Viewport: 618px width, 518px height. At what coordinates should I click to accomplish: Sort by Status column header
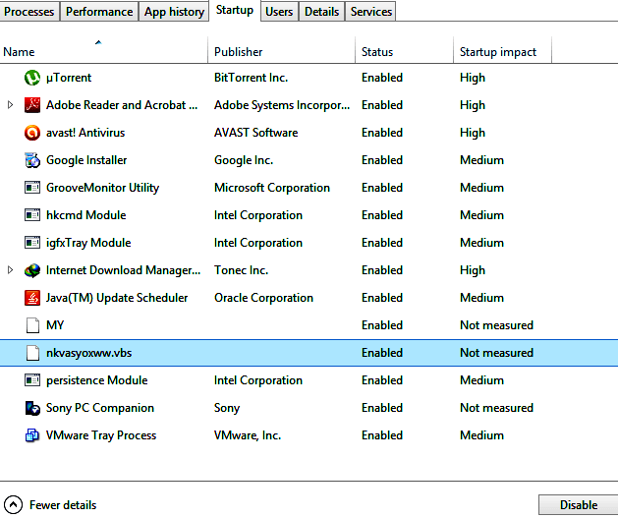click(405, 52)
